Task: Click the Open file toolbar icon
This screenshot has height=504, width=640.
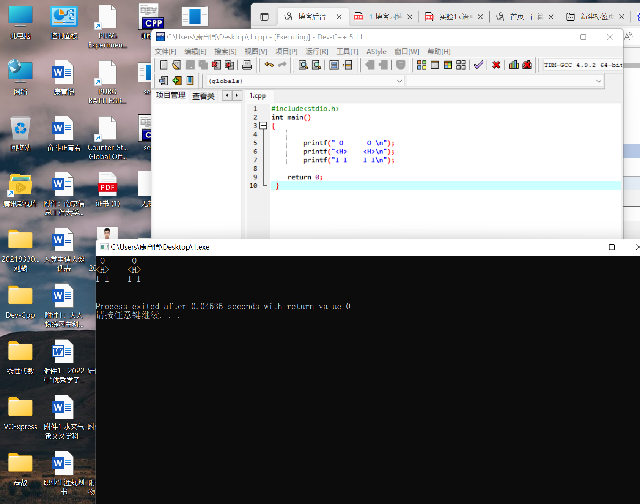Action: click(x=176, y=65)
